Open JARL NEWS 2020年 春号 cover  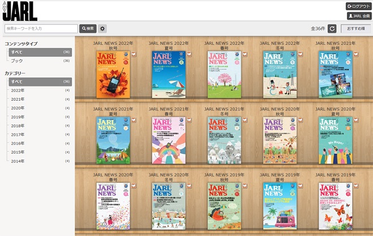(113, 206)
